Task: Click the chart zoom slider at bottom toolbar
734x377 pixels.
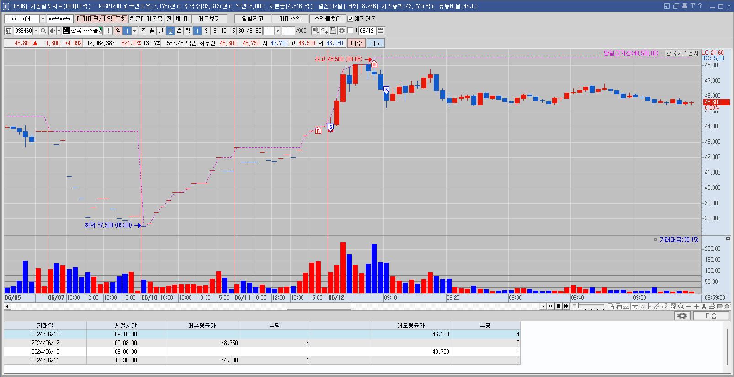Action: pyautogui.click(x=589, y=306)
